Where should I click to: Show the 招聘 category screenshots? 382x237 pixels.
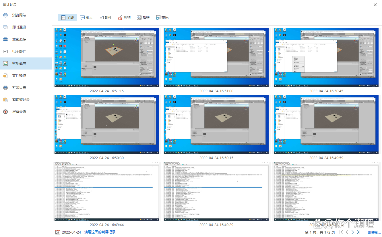[x=143, y=18]
